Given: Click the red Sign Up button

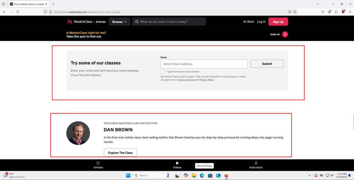Looking at the screenshot, I should point(278,22).
